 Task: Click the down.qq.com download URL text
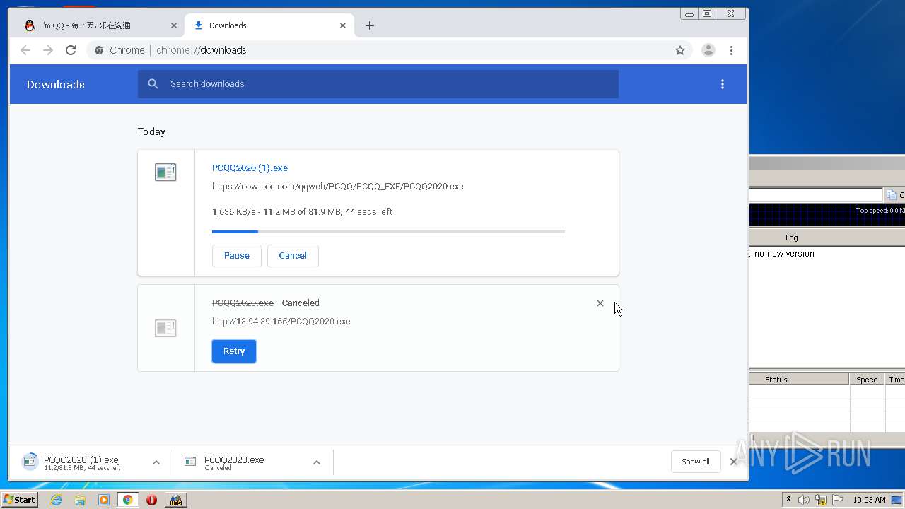point(338,187)
